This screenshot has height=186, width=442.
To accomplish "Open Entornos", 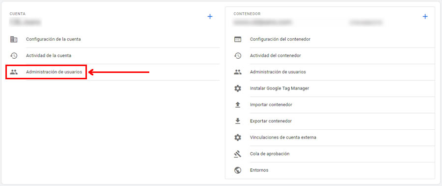I will pos(259,170).
